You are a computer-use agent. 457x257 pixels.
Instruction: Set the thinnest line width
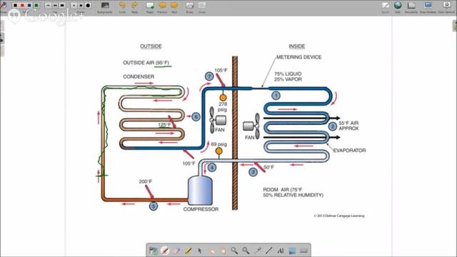click(48, 5)
